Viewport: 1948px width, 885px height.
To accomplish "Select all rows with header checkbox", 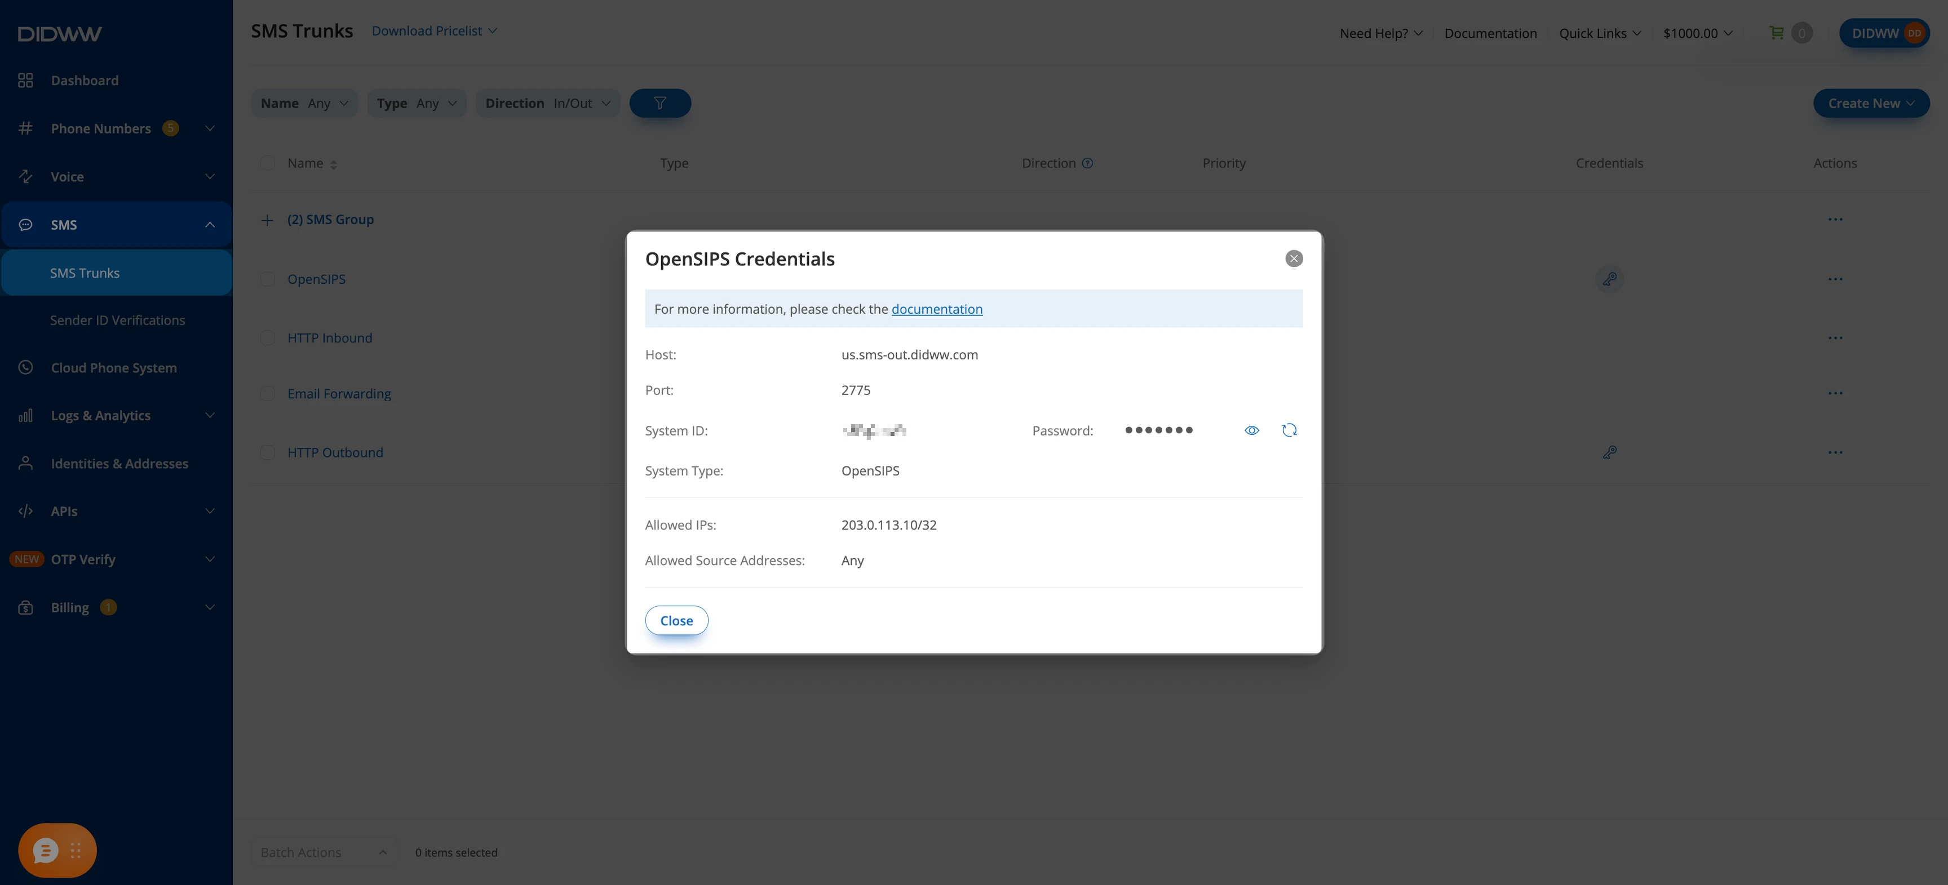I will click(x=268, y=163).
